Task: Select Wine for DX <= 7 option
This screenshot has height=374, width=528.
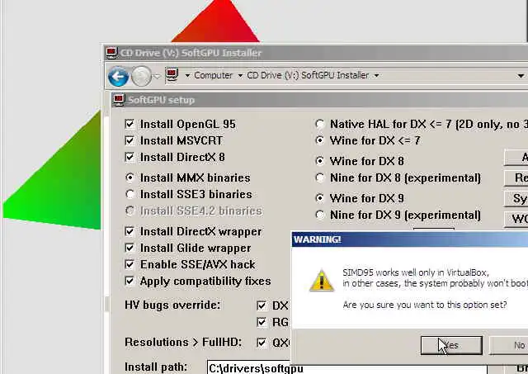Action: point(320,140)
